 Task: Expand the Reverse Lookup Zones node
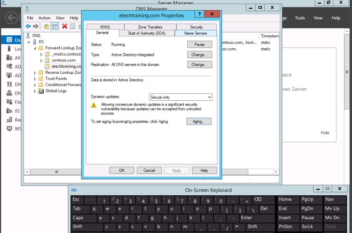(35, 73)
